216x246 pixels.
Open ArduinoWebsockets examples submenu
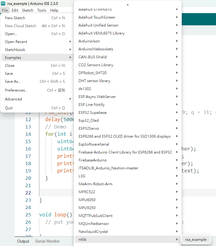point(128,49)
